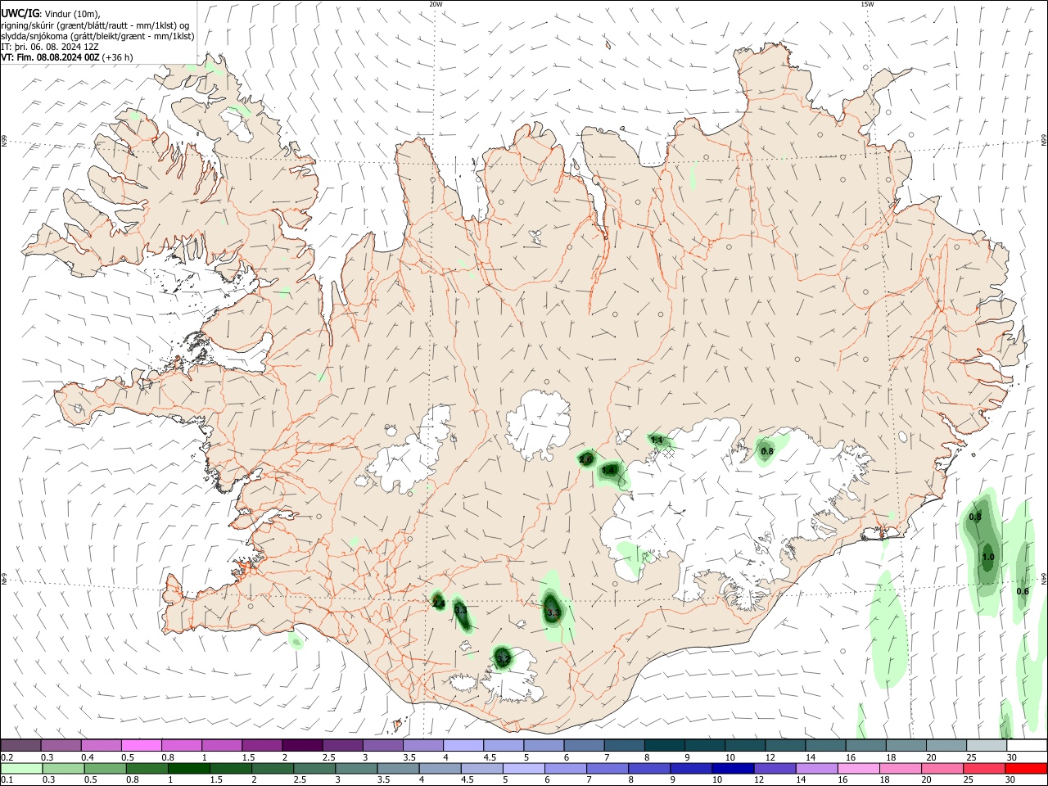Click the '0.2' label under the snow legend

(x=7, y=757)
